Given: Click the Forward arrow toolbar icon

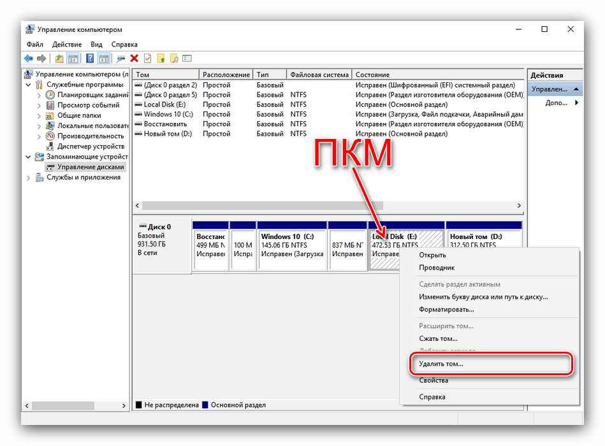Looking at the screenshot, I should point(41,58).
